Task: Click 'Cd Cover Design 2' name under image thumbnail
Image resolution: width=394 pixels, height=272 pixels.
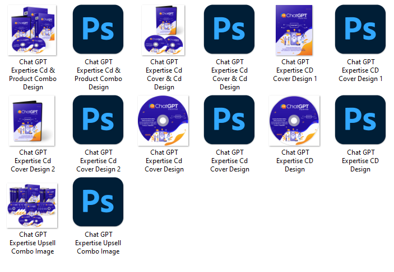Action: click(33, 161)
